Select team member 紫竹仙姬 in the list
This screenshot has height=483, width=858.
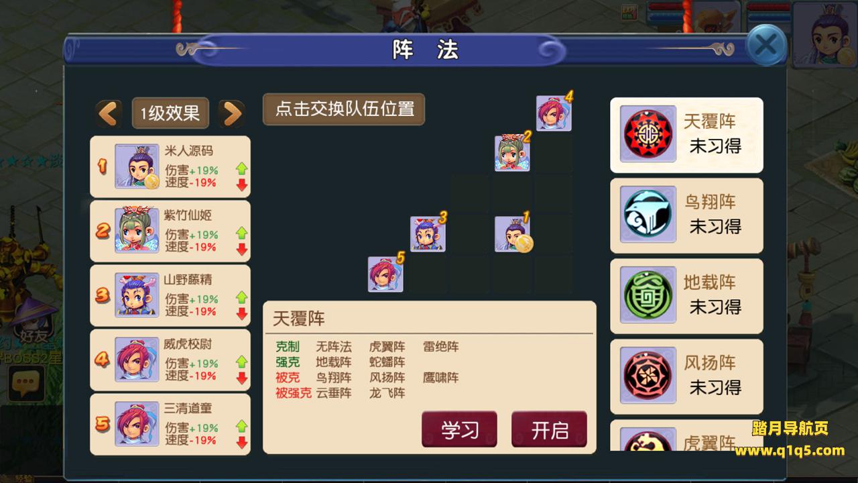(170, 231)
